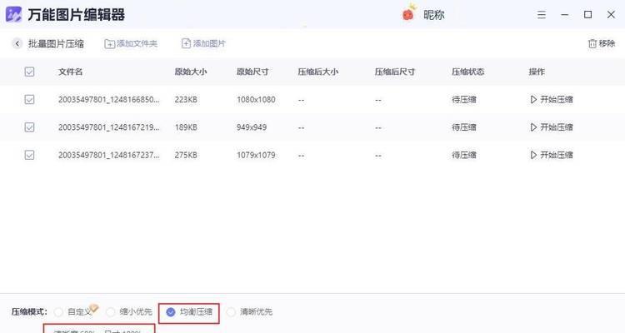Click the 压缩后尺寸 column header
Image resolution: width=625 pixels, height=333 pixels.
coord(395,72)
